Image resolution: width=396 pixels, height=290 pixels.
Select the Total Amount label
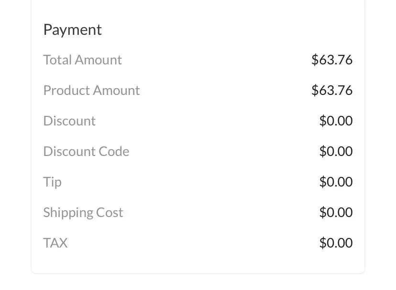(x=83, y=60)
